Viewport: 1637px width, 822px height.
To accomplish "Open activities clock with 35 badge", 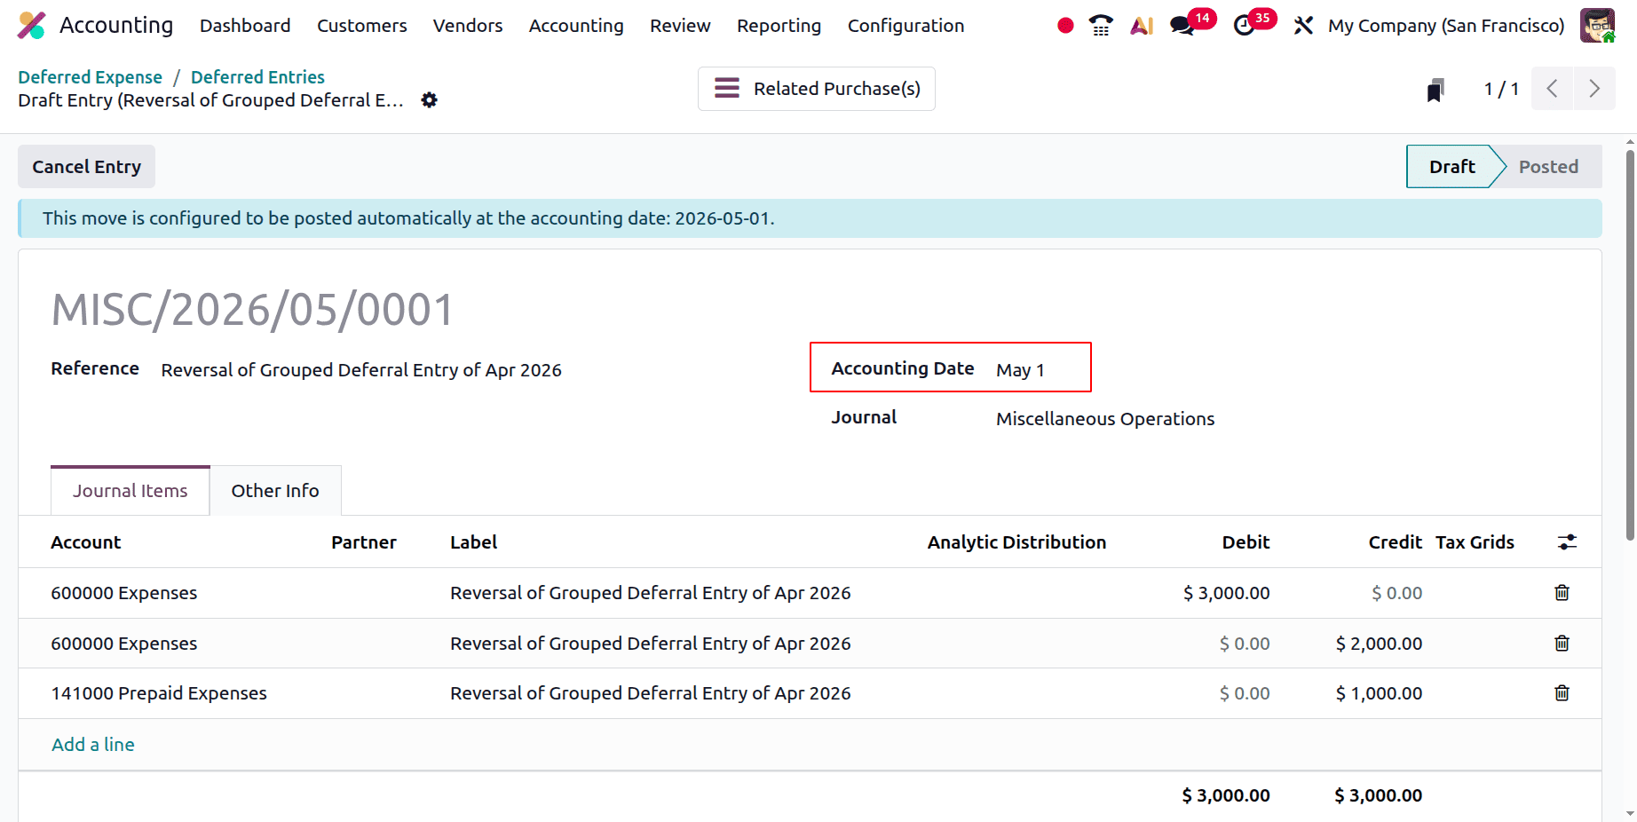I will tap(1253, 23).
